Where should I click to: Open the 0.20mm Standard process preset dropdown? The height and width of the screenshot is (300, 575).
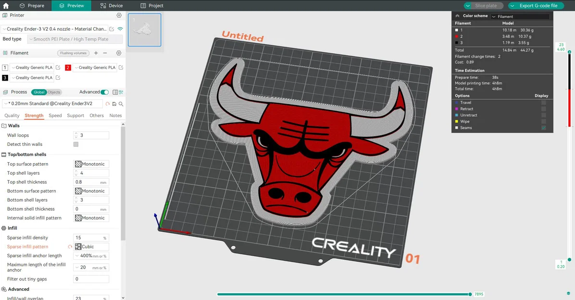coord(52,104)
